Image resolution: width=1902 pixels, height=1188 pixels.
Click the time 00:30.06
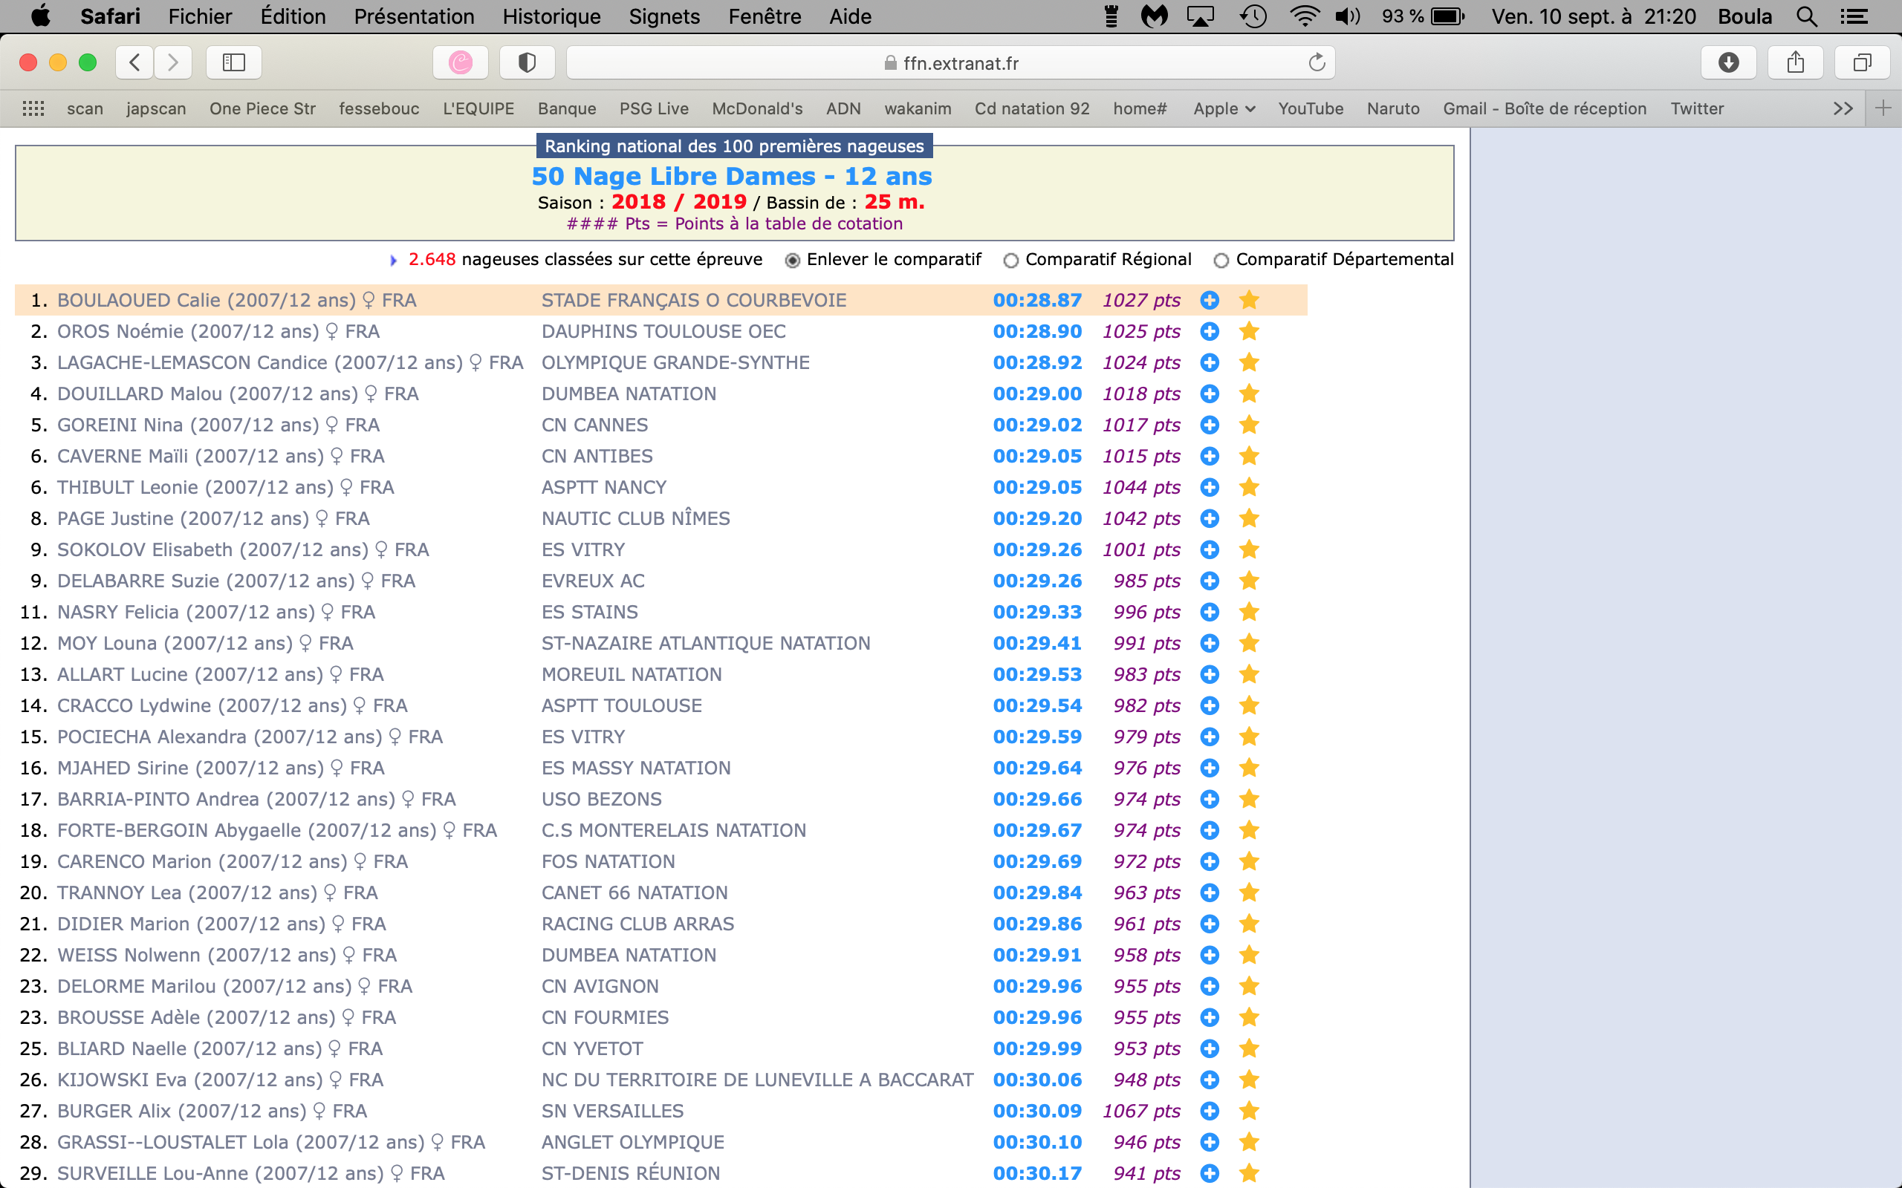click(x=1037, y=1080)
